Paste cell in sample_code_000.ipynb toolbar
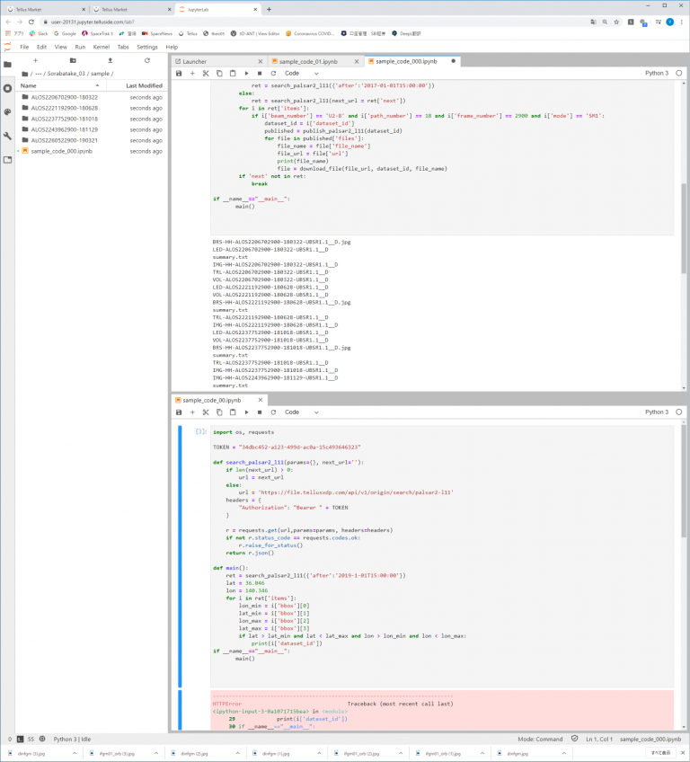 coord(233,74)
